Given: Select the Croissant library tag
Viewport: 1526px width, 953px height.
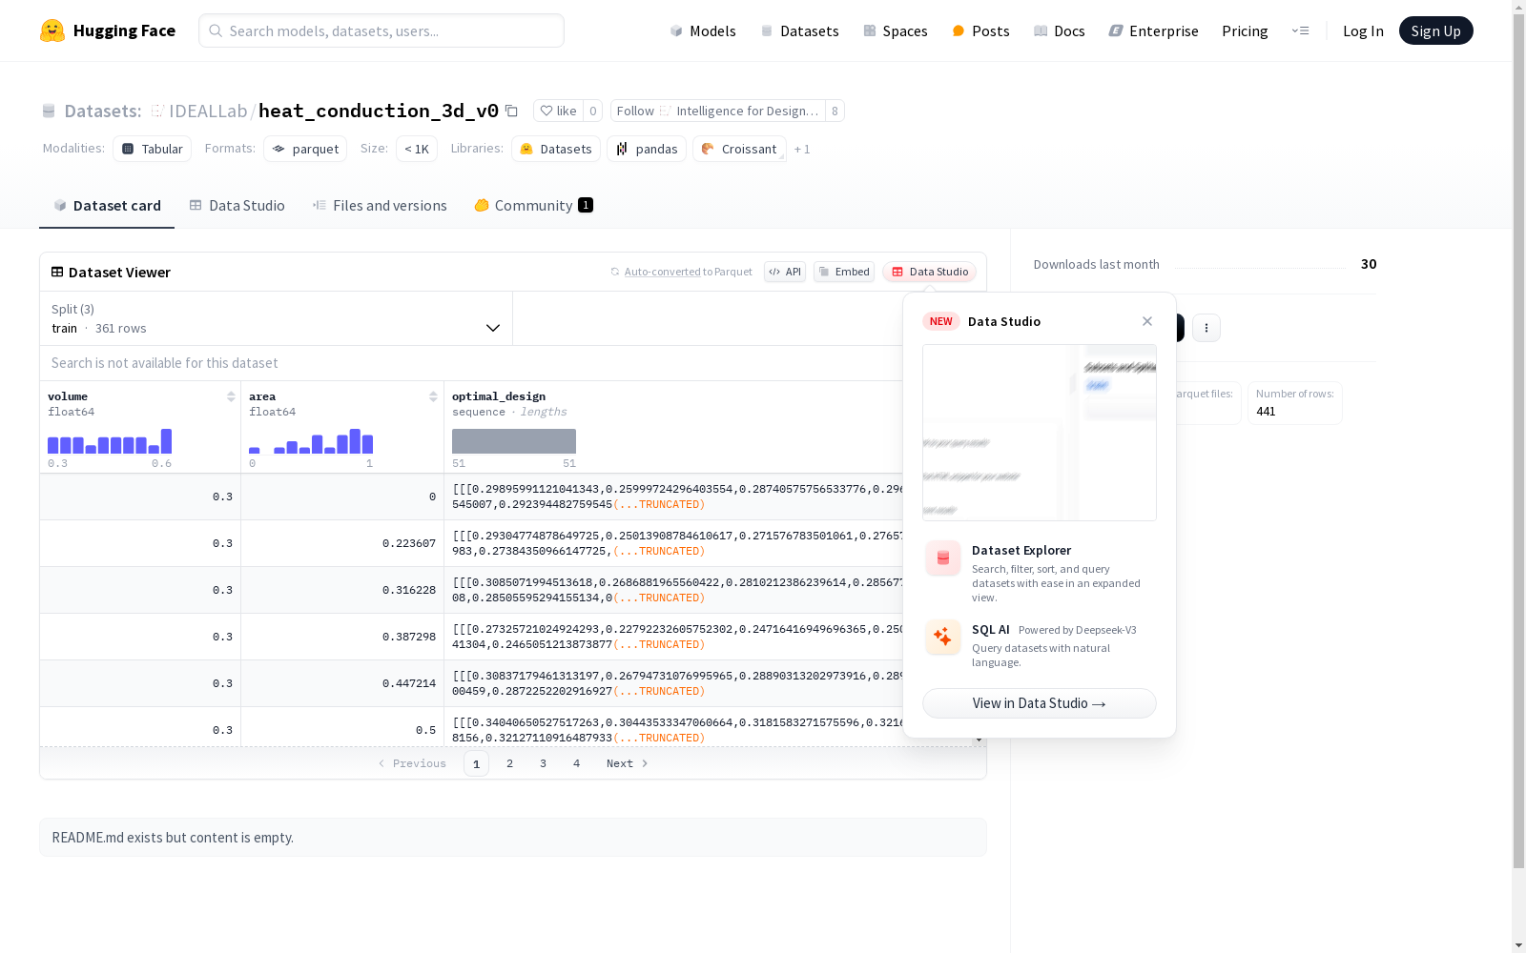Looking at the screenshot, I should tap(740, 149).
